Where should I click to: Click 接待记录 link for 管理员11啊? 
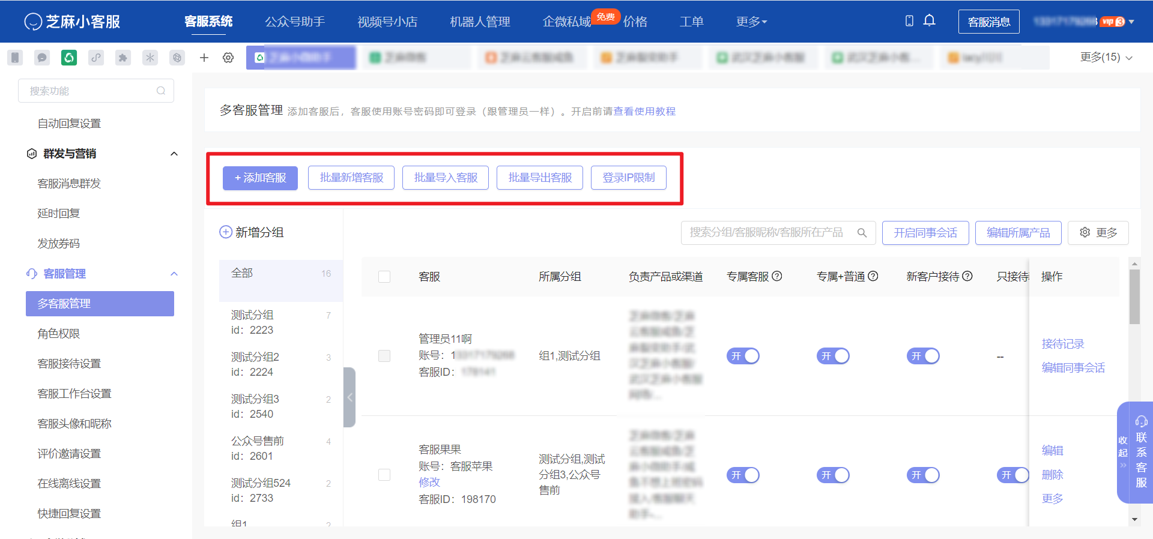point(1063,344)
